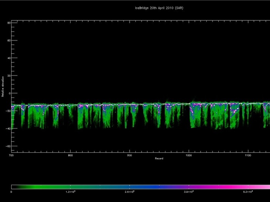Click the 'Record' x-axis label
This screenshot has width=270, height=202.
point(159,159)
